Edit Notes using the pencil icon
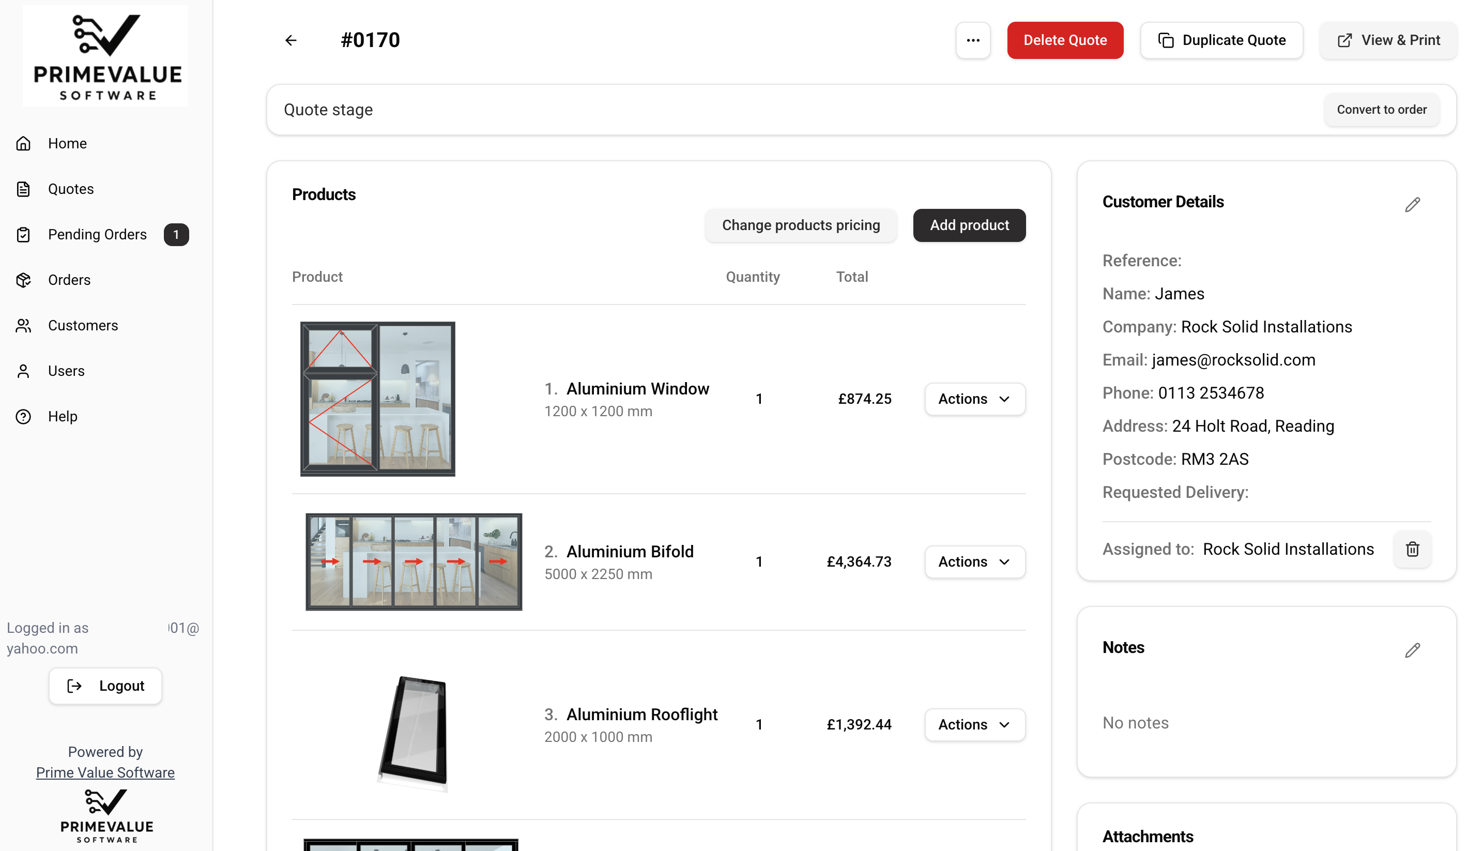This screenshot has width=1468, height=851. (x=1412, y=650)
